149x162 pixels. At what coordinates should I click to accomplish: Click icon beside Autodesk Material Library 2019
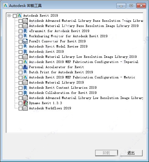tap(25, 83)
